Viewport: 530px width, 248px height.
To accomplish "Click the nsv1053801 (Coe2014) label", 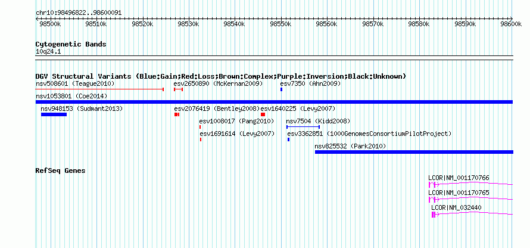I will [71, 96].
